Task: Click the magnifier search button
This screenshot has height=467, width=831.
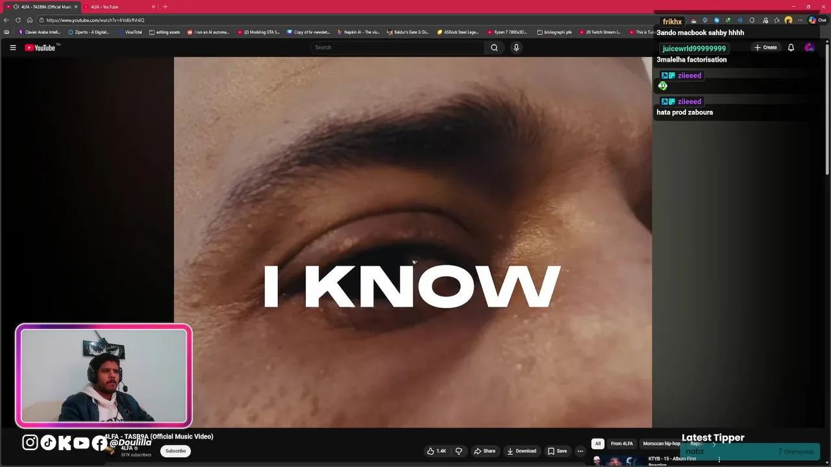Action: (x=494, y=47)
